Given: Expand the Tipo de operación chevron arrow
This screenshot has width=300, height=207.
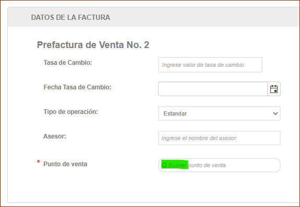Looking at the screenshot, I should point(275,113).
